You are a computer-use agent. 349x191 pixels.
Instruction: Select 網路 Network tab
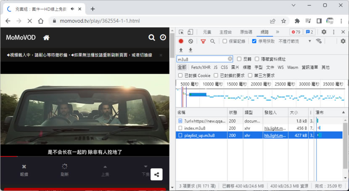pos(264,32)
